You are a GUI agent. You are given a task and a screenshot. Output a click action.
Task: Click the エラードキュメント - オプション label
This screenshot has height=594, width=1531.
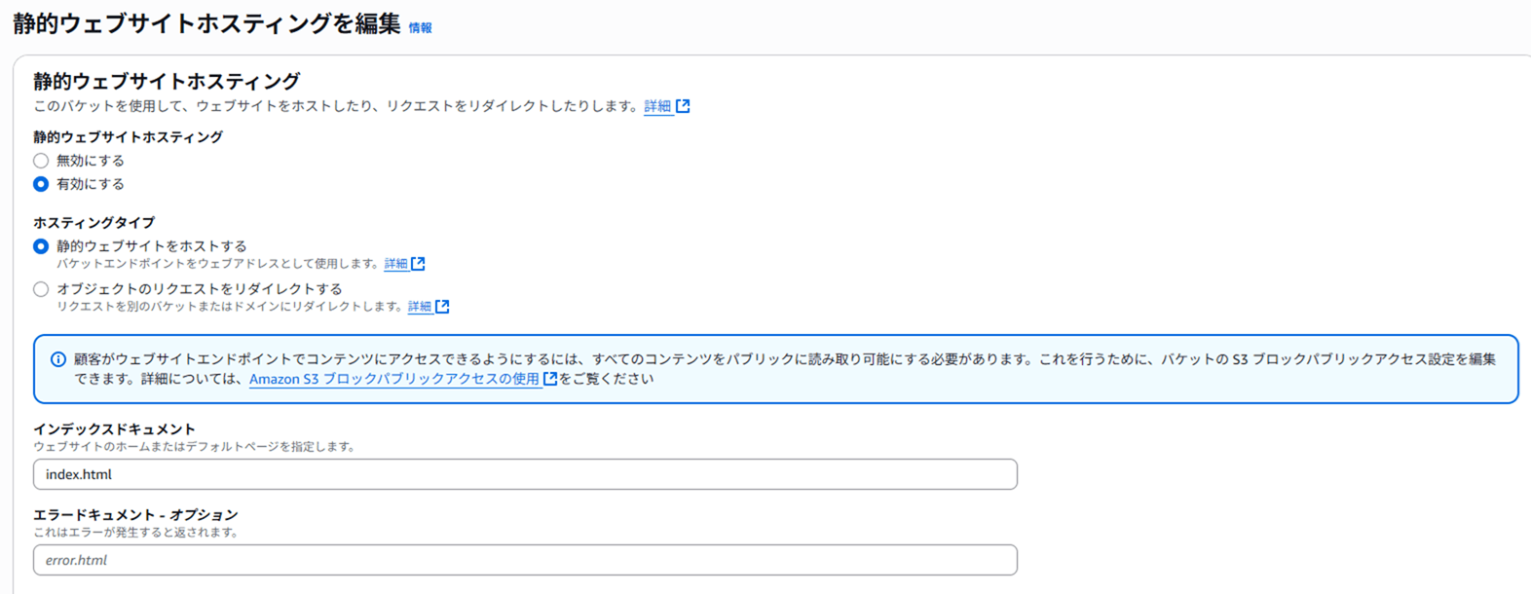tap(135, 515)
